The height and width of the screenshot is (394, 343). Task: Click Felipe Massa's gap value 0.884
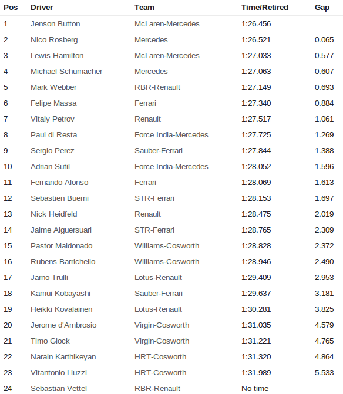point(324,103)
